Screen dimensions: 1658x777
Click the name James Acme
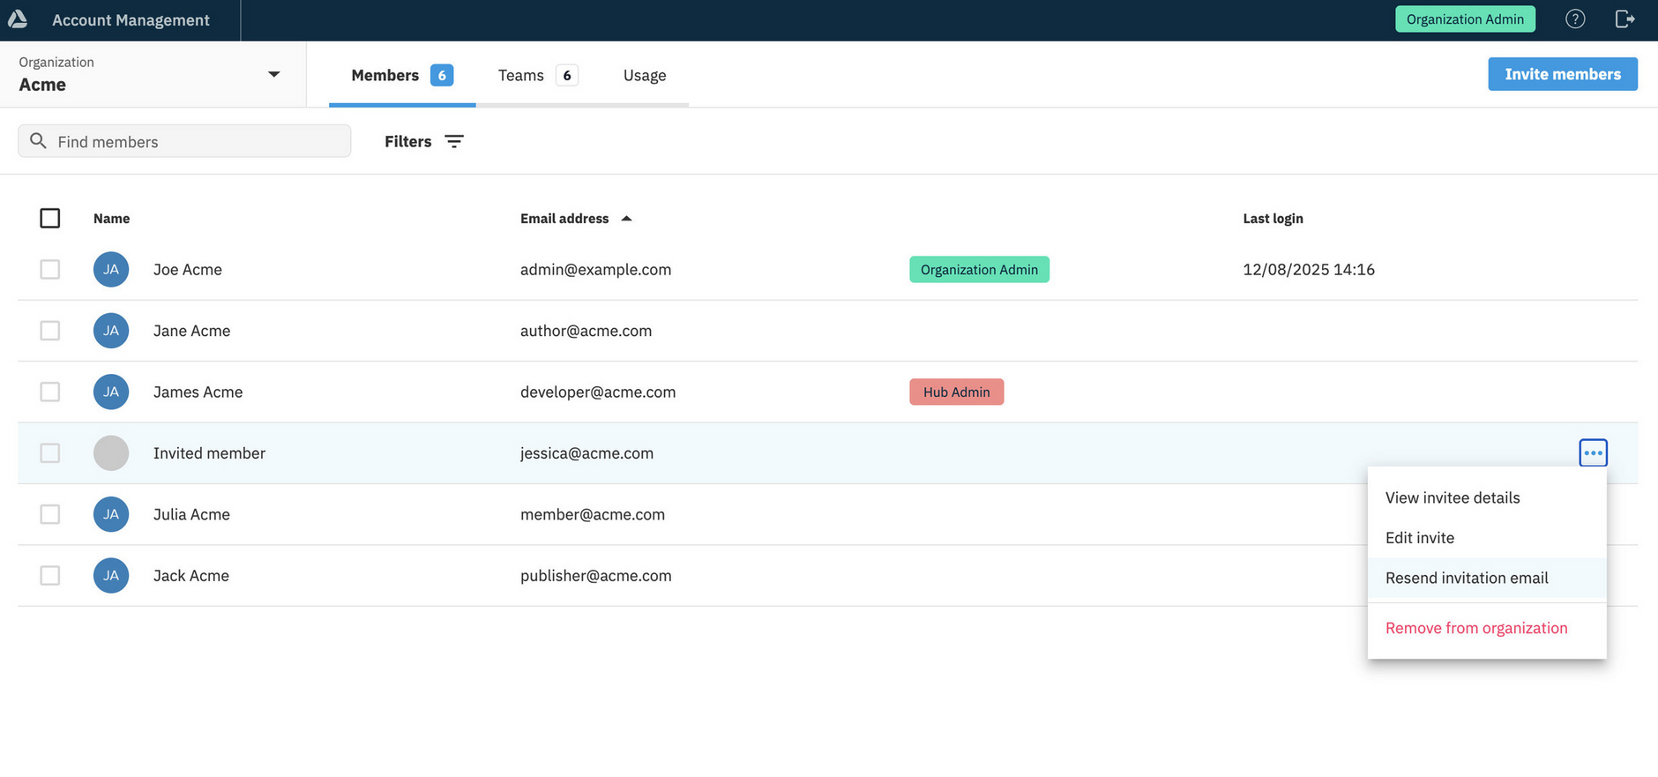pos(198,392)
